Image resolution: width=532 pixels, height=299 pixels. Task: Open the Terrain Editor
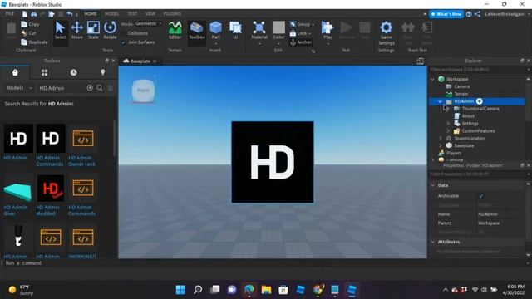coord(175,31)
